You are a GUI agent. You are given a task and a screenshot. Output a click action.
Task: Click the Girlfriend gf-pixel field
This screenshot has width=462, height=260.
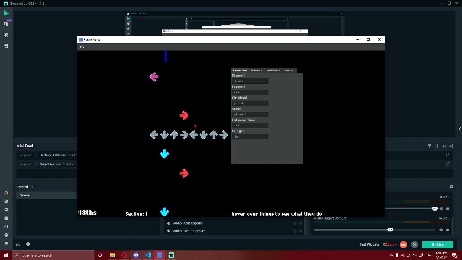tap(250, 104)
